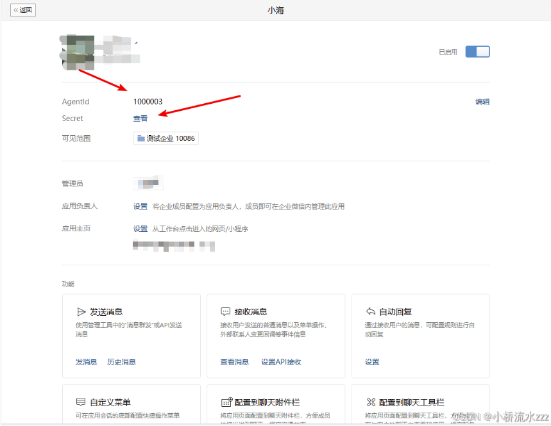Screen dimensions: 551x426
Task: Open the 发消息 link
Action: pyautogui.click(x=86, y=362)
